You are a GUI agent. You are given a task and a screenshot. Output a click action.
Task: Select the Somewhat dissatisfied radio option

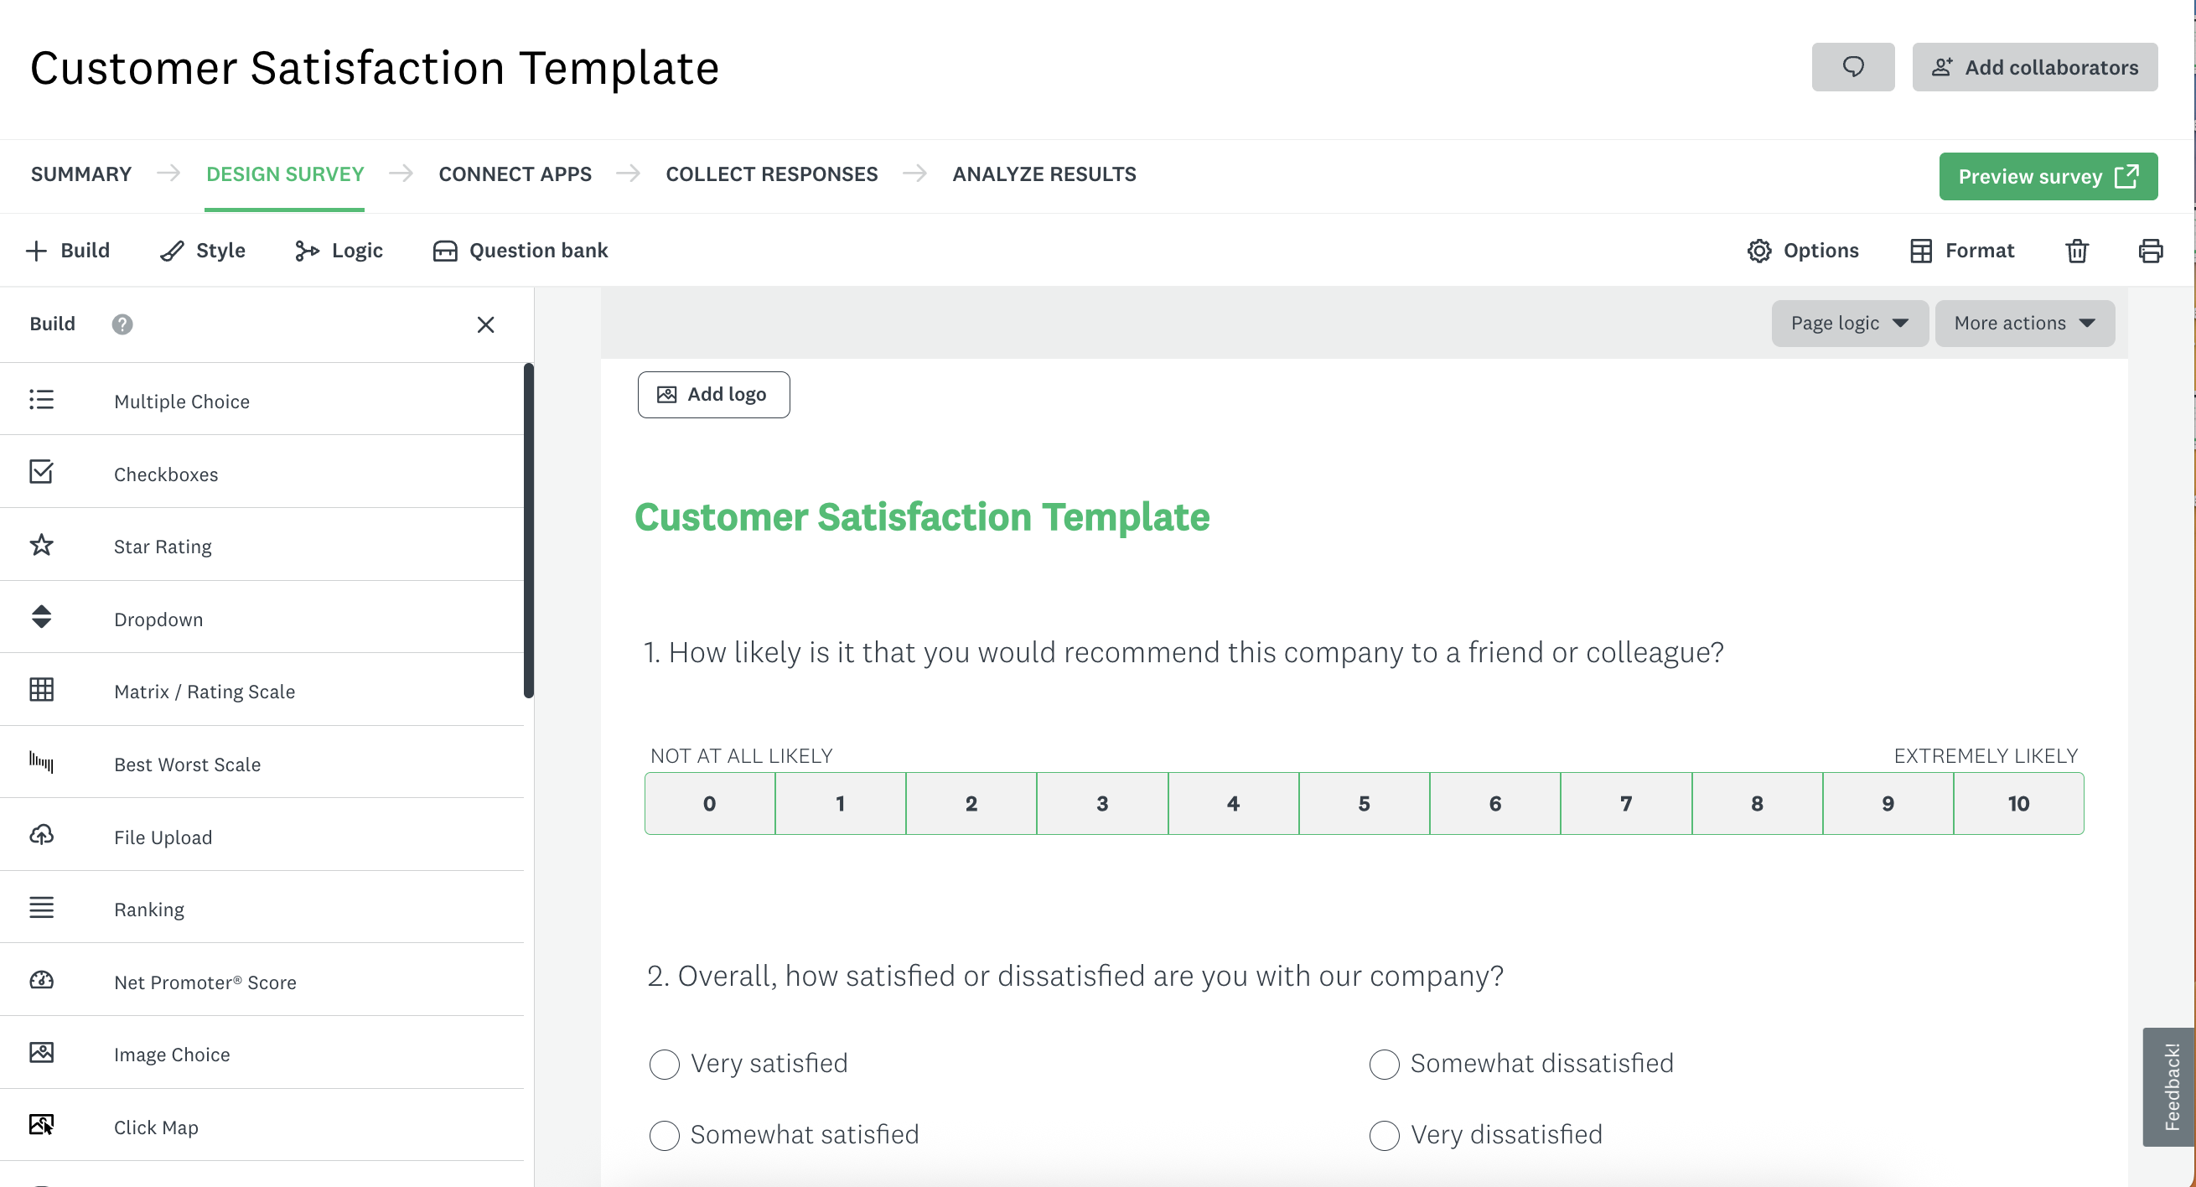(1384, 1065)
